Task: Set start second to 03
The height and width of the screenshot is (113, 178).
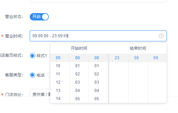Action: point(98,82)
